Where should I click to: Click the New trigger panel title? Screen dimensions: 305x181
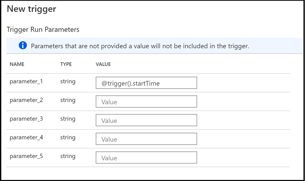pos(31,9)
